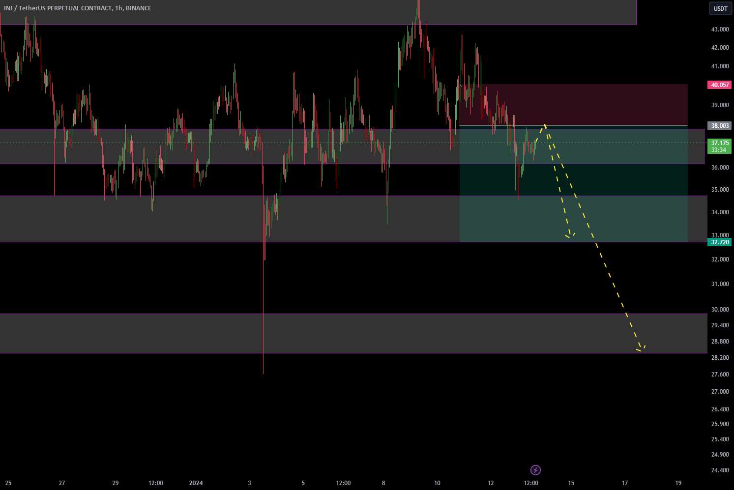Click the 41.000 price axis label
This screenshot has width=734, height=490.
[x=720, y=66]
